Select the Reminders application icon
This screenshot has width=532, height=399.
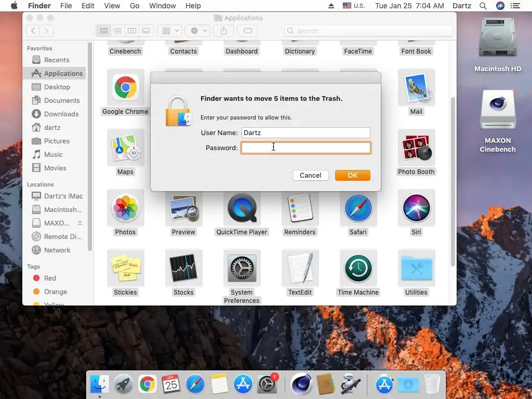pos(300,208)
